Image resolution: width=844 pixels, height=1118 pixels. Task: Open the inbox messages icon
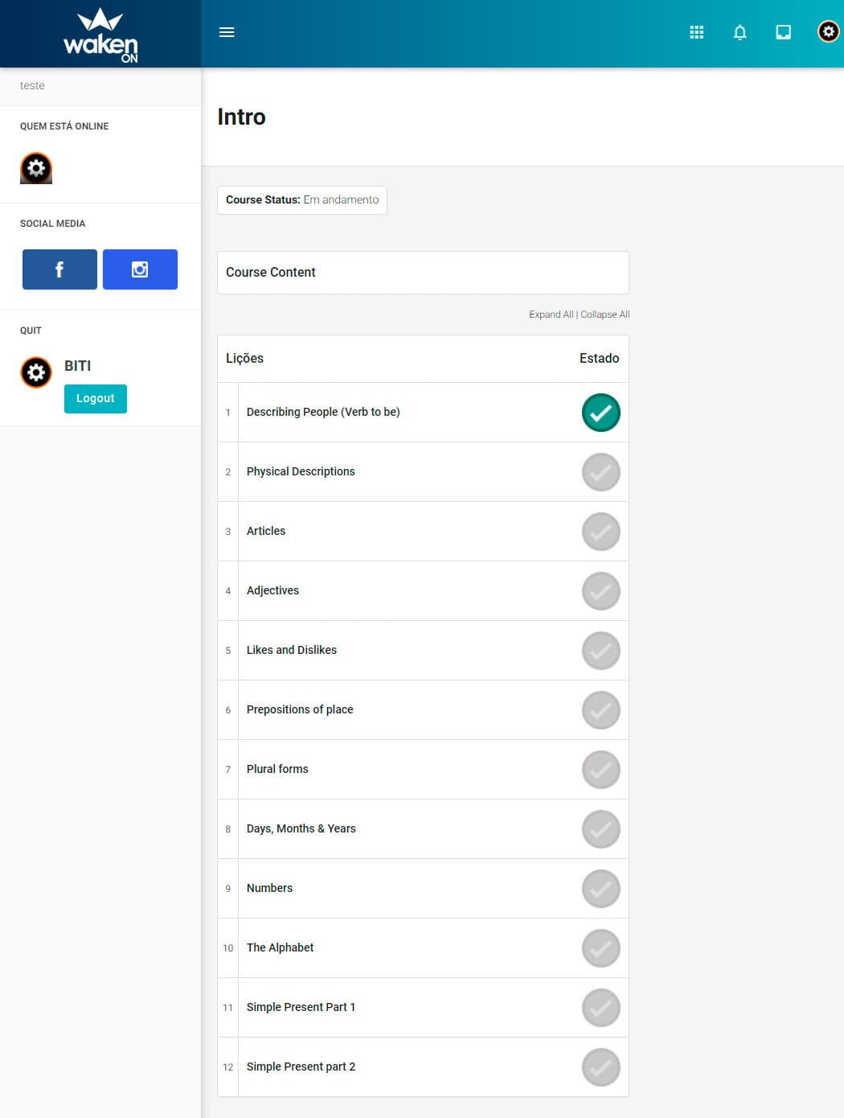(783, 32)
